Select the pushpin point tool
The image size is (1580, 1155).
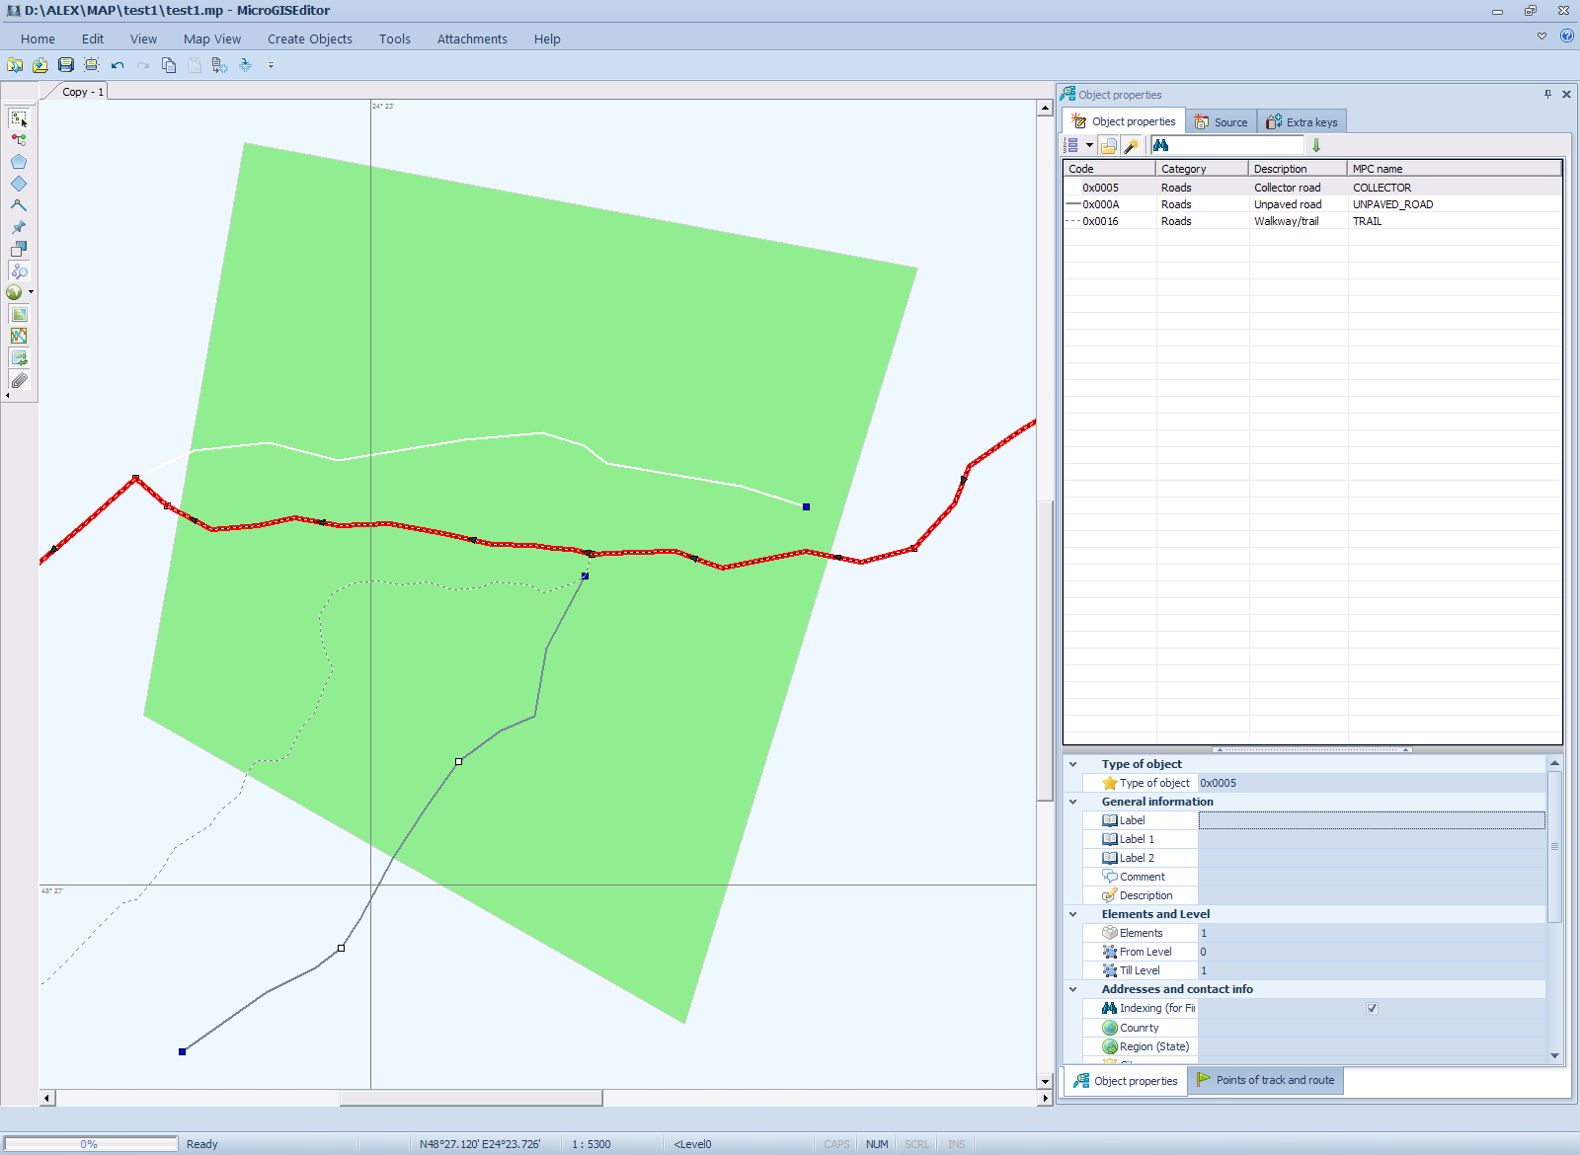(x=19, y=227)
